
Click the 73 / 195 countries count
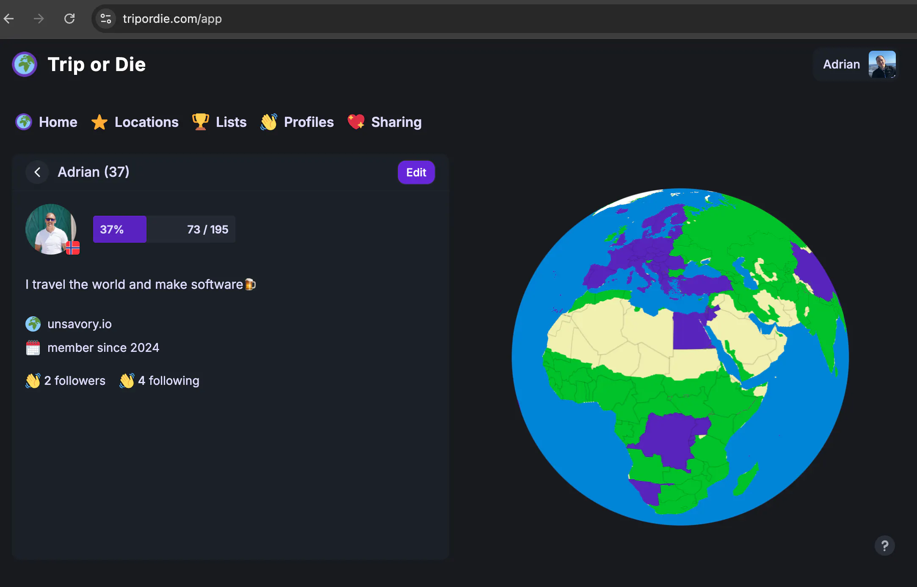click(207, 229)
